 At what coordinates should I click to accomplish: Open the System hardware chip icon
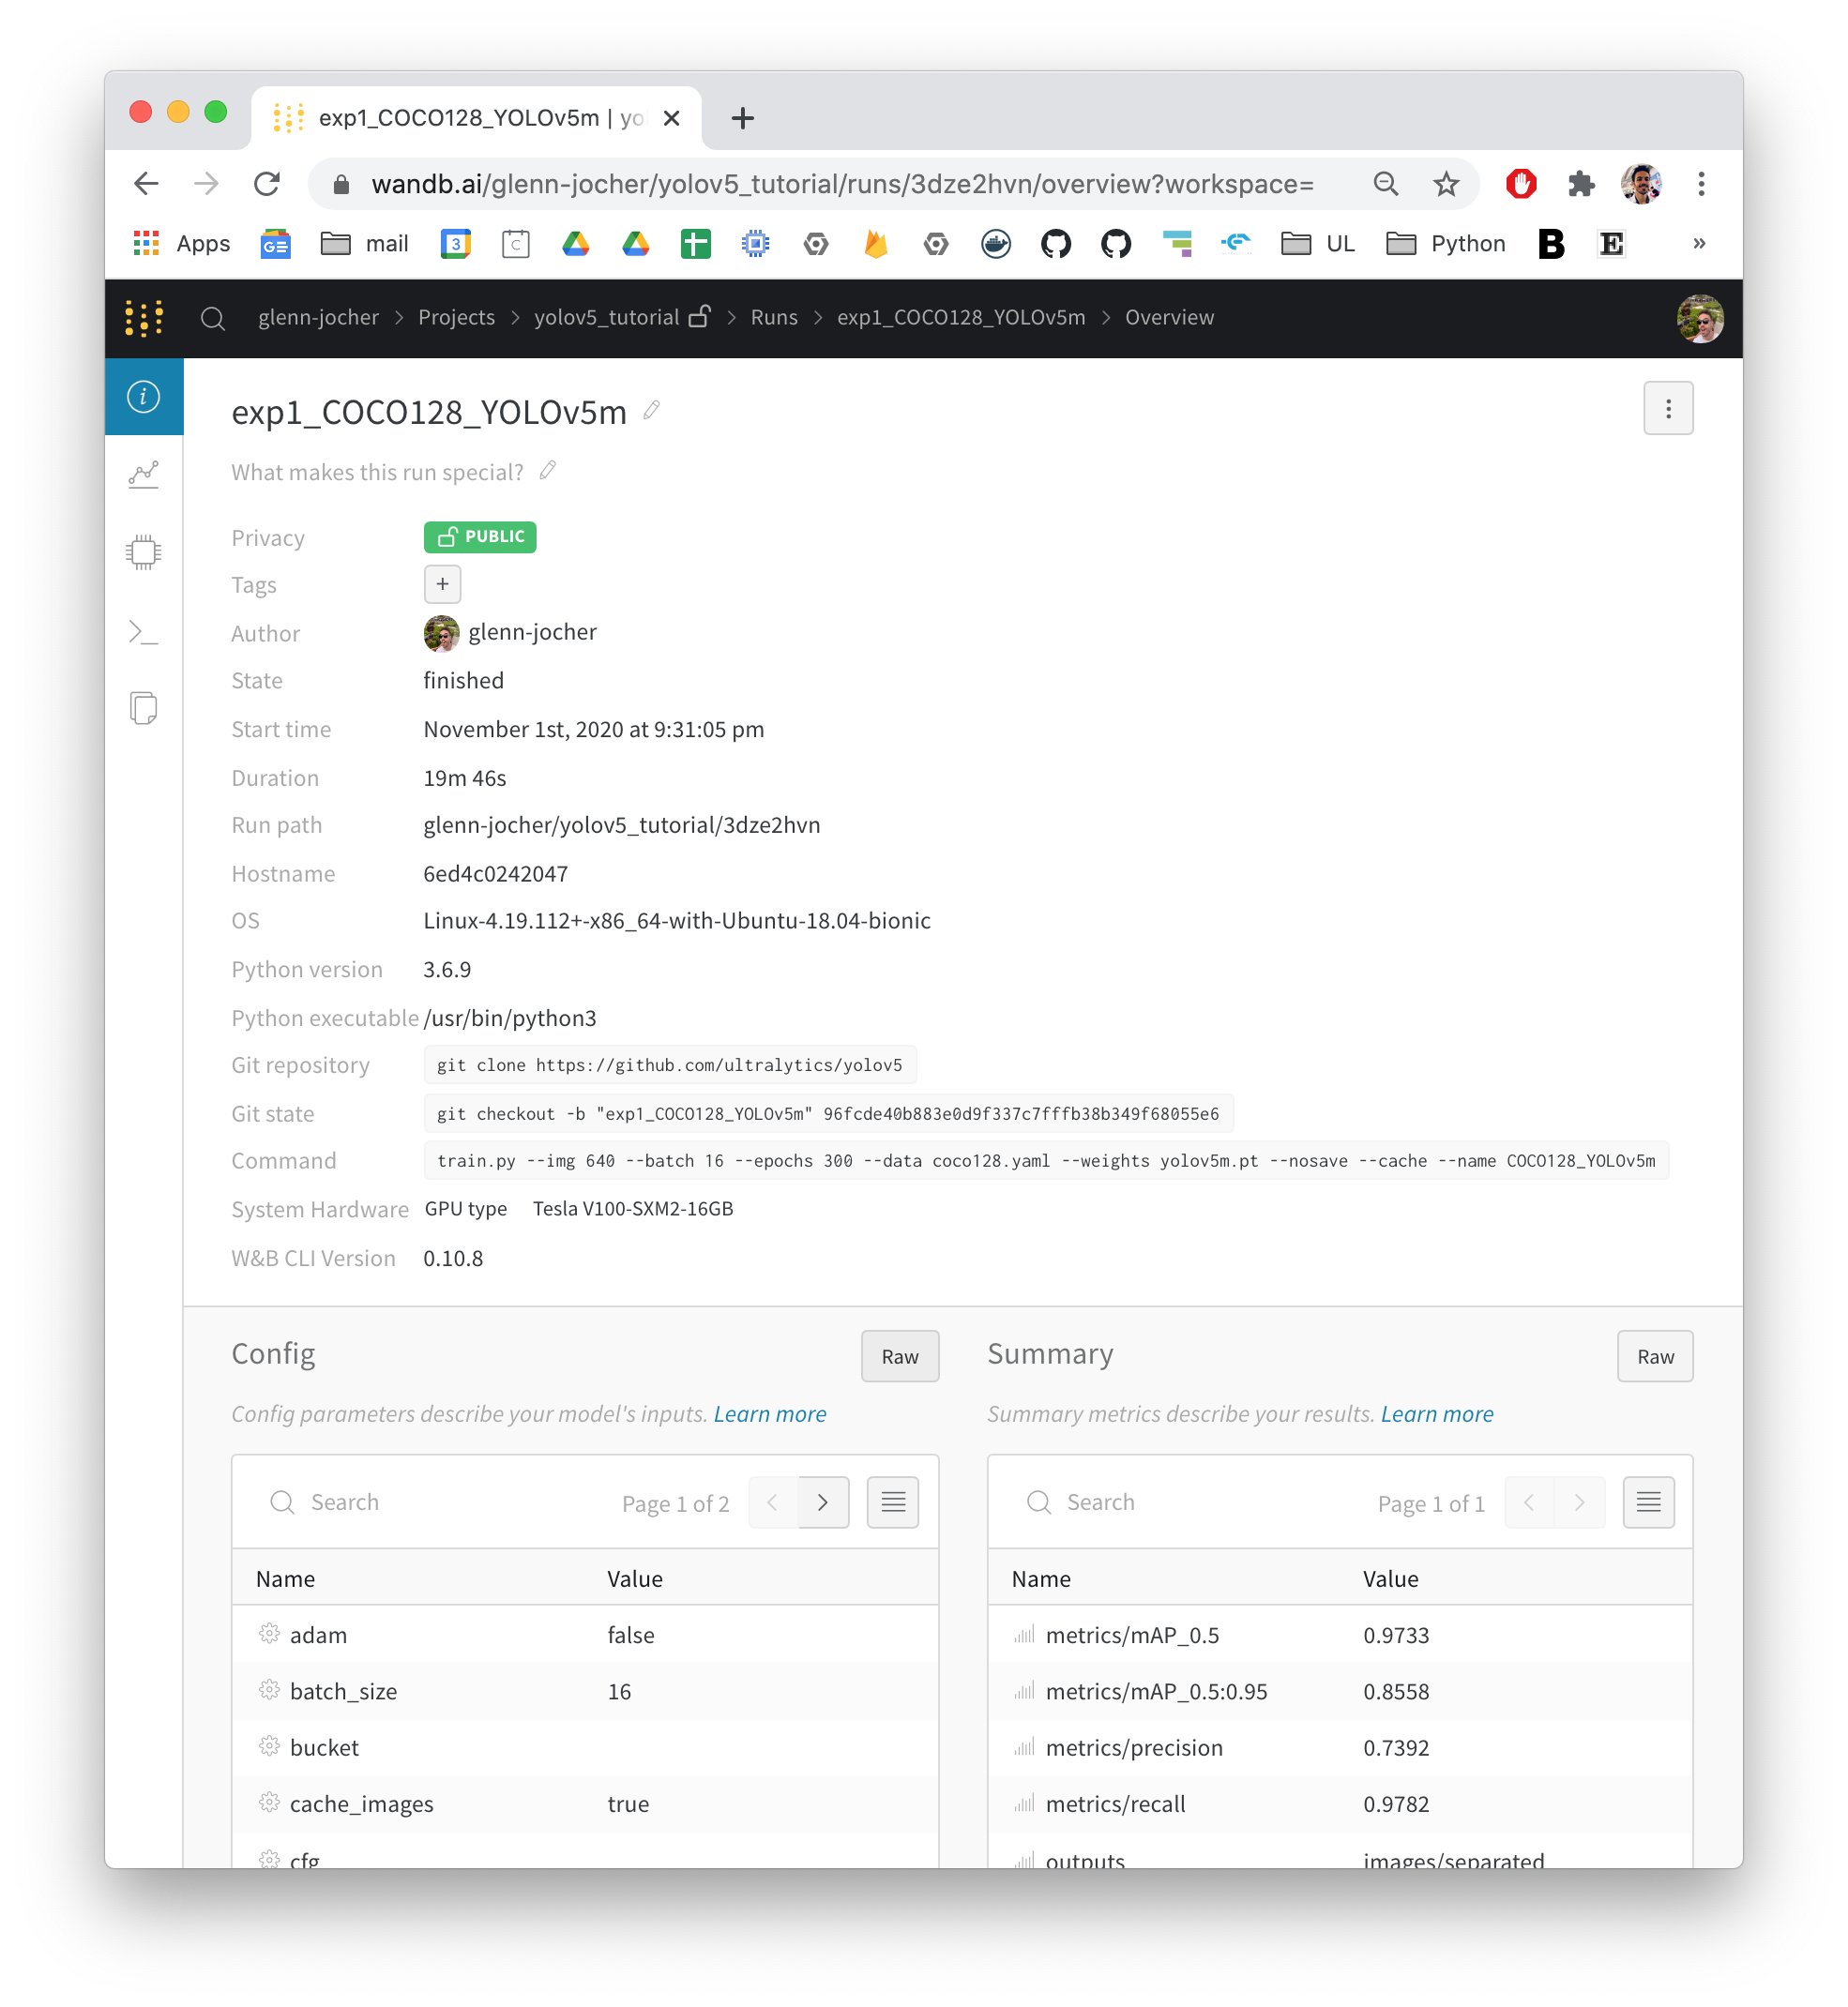tap(144, 552)
